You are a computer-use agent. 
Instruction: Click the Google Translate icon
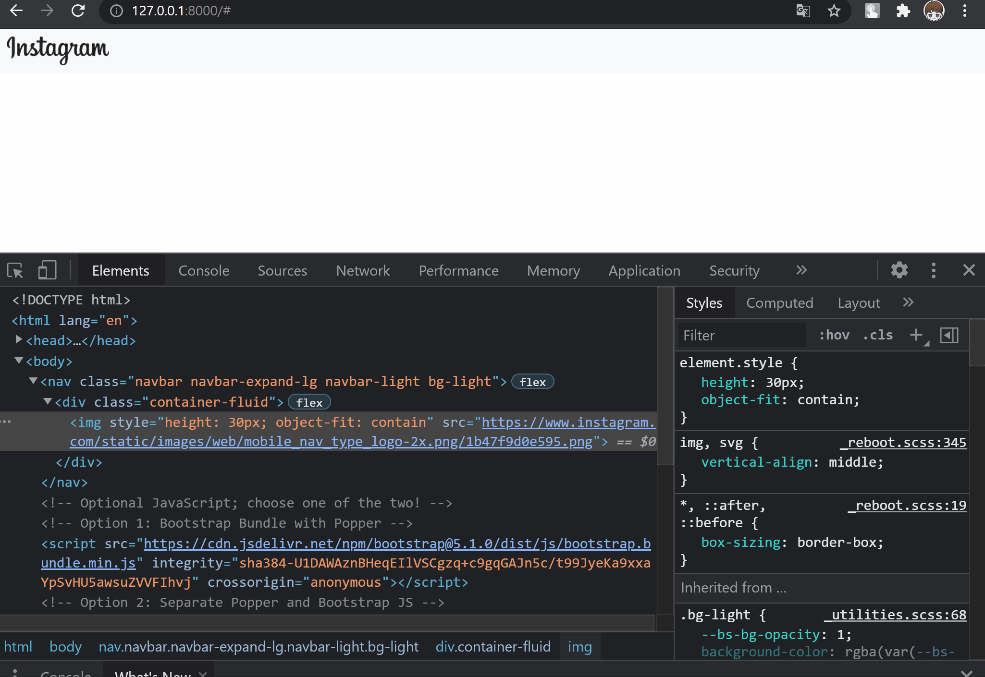803,11
